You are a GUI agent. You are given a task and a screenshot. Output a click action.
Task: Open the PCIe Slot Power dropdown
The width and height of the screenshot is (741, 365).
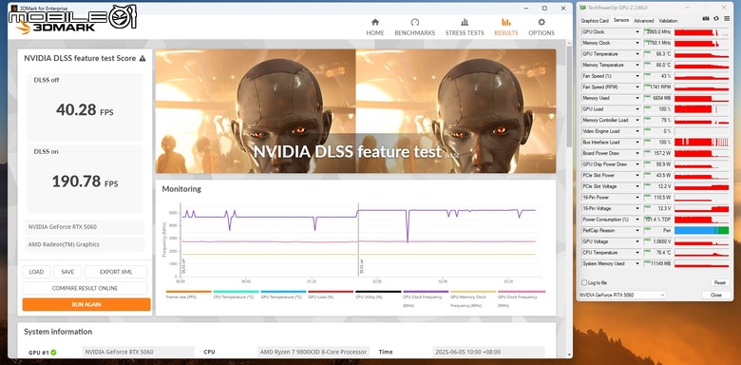point(637,176)
